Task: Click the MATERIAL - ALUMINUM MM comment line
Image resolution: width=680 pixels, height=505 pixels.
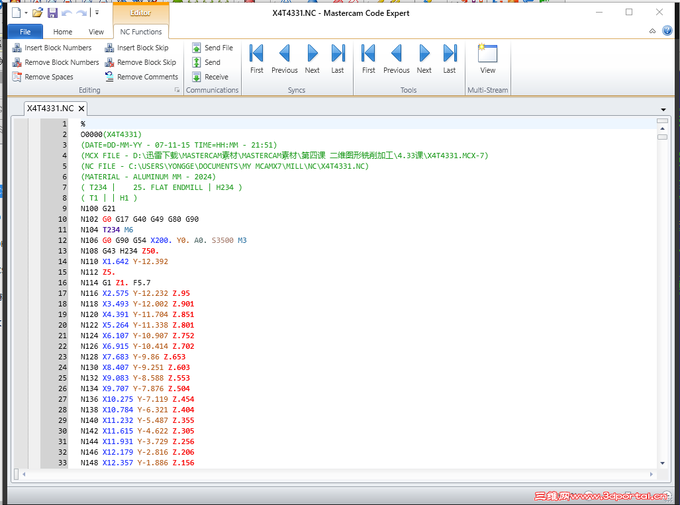Action: pos(148,177)
